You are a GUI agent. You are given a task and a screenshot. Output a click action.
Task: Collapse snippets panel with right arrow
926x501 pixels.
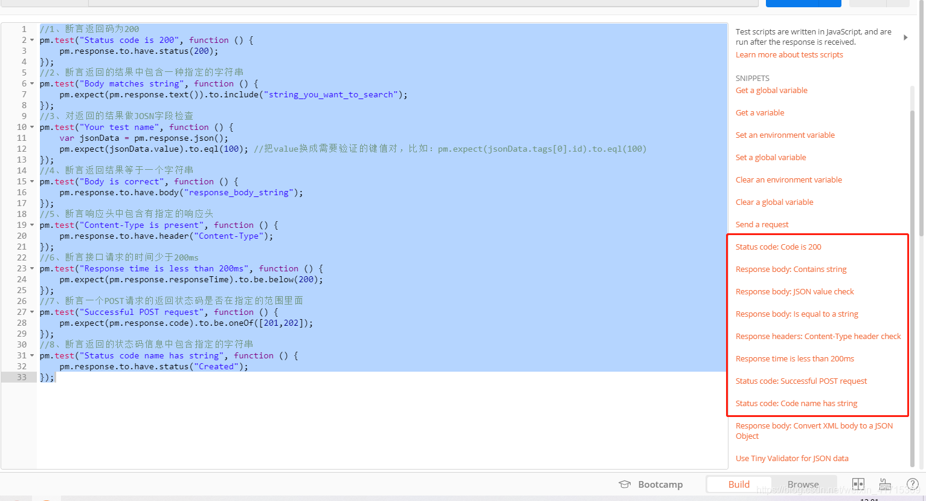[905, 37]
